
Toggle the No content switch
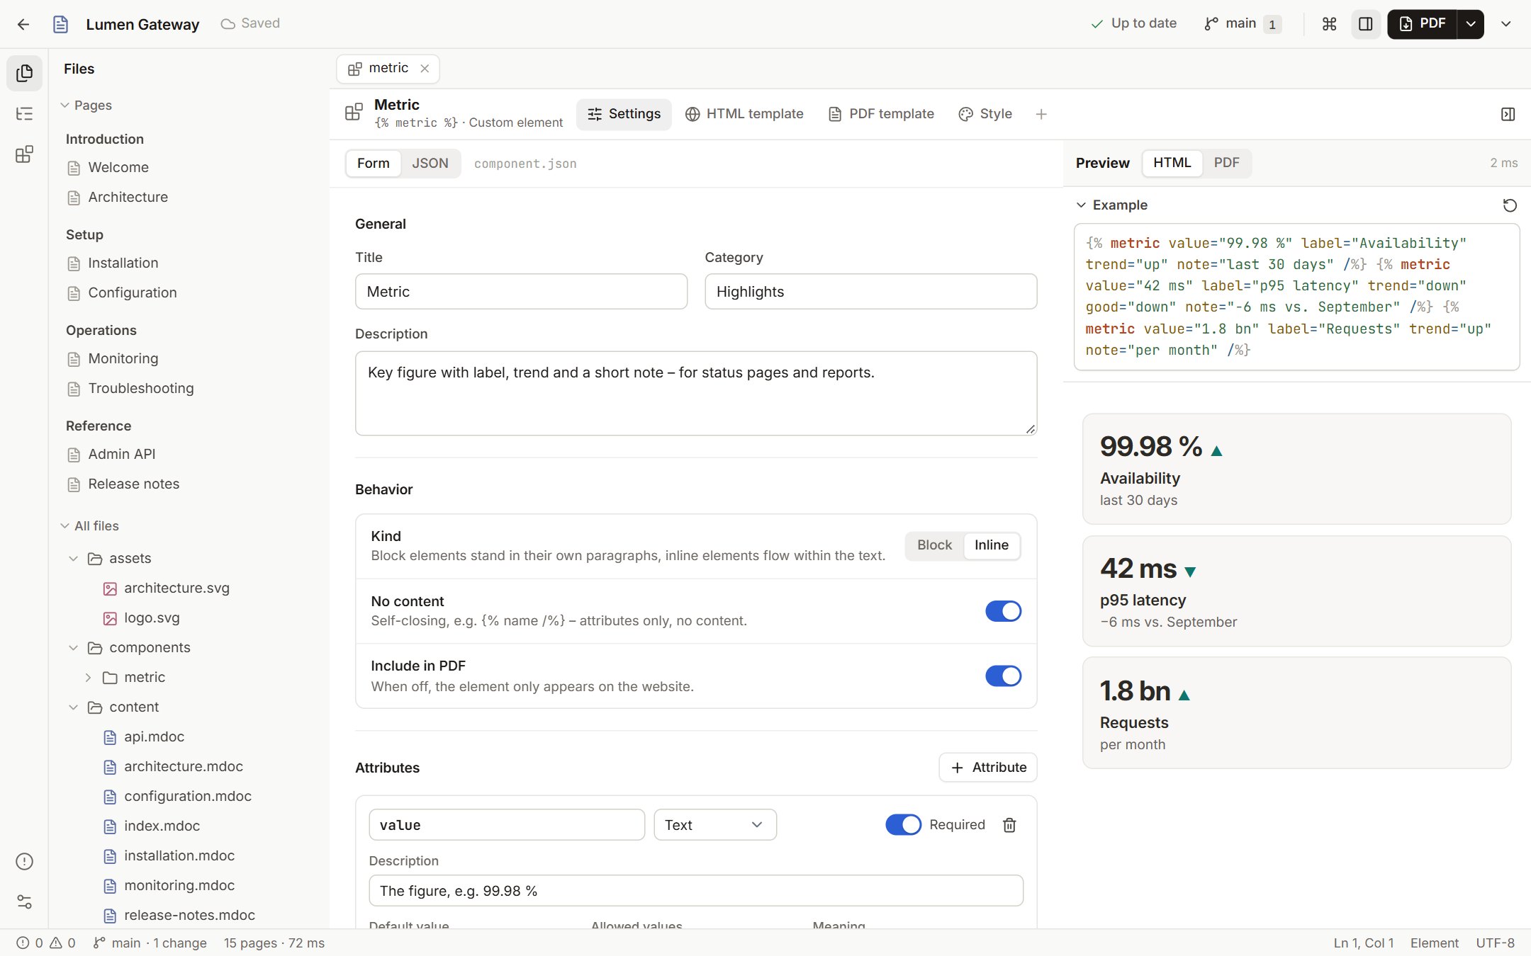pyautogui.click(x=1003, y=611)
